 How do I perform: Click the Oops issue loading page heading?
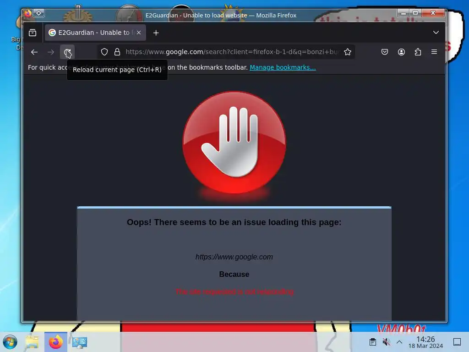click(x=234, y=222)
